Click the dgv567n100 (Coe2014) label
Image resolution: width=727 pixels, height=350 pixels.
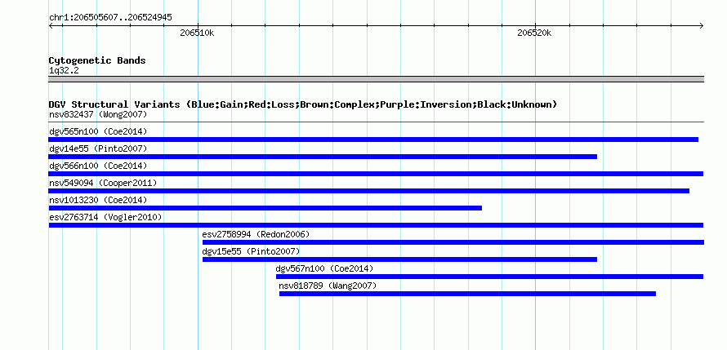tap(324, 268)
